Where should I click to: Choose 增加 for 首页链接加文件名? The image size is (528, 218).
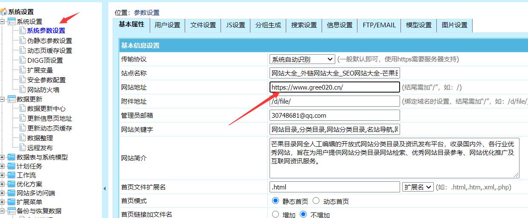[x=276, y=214]
